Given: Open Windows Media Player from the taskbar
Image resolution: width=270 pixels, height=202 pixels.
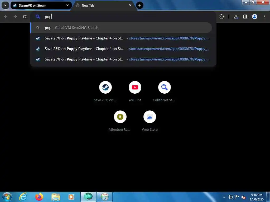Looking at the screenshot, I should pyautogui.click(x=71, y=197).
